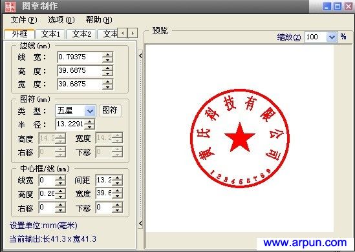The width and height of the screenshot is (355, 252).
Task: Click the 中心框/线 线宽 field
Action: point(47,180)
